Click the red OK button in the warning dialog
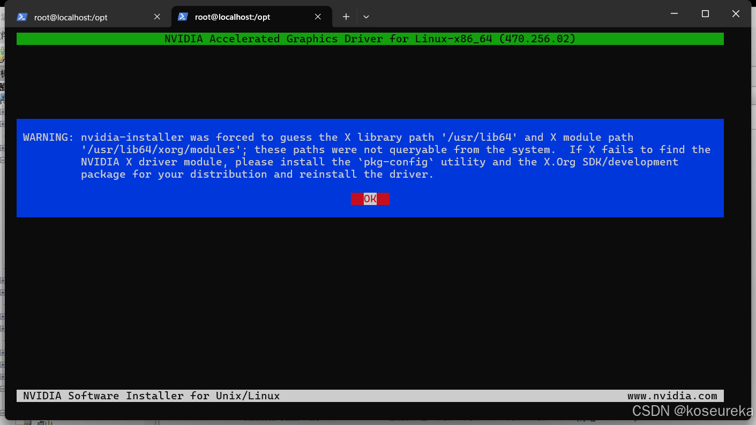The image size is (756, 425). click(x=370, y=199)
